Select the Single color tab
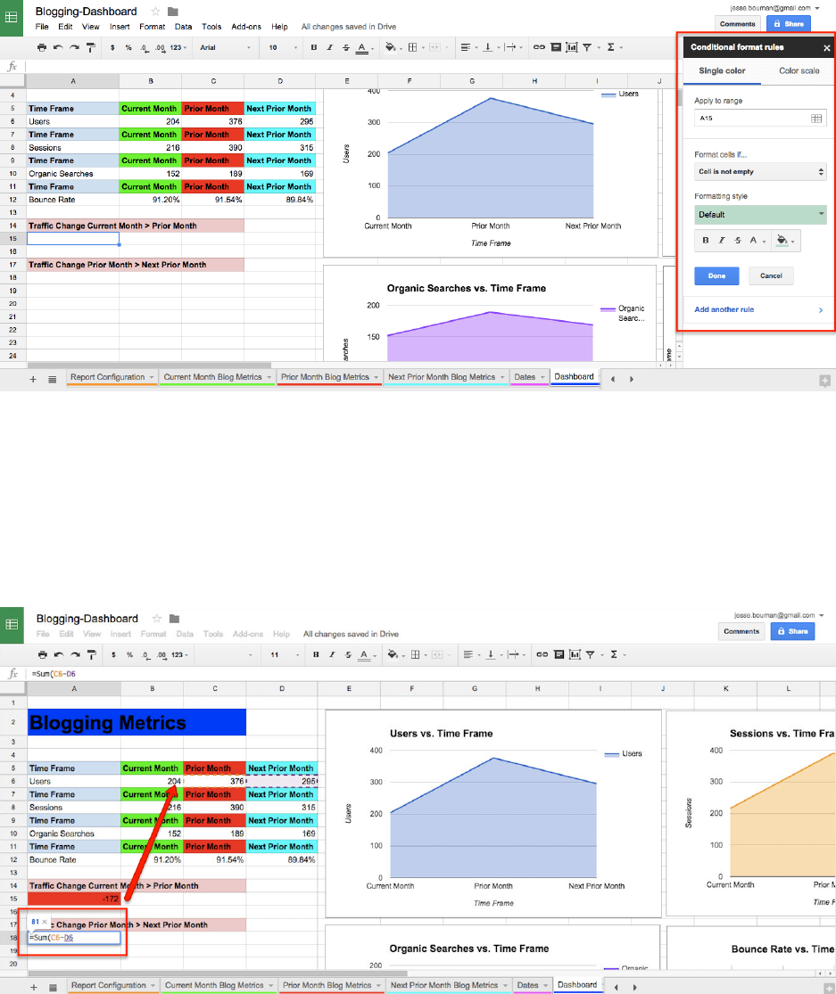Viewport: 836px width, 994px height. (x=722, y=71)
